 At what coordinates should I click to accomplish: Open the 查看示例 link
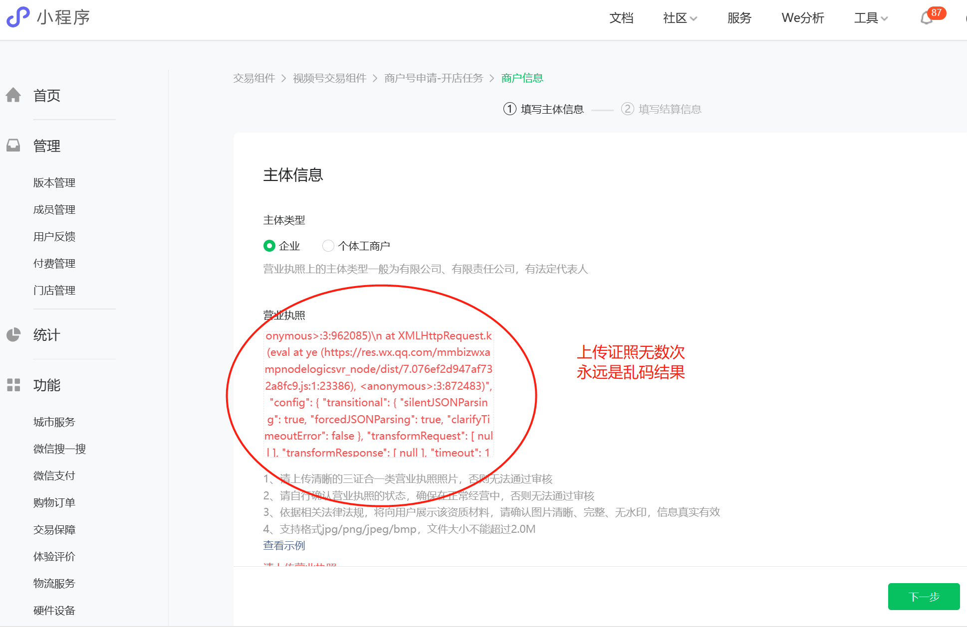284,545
